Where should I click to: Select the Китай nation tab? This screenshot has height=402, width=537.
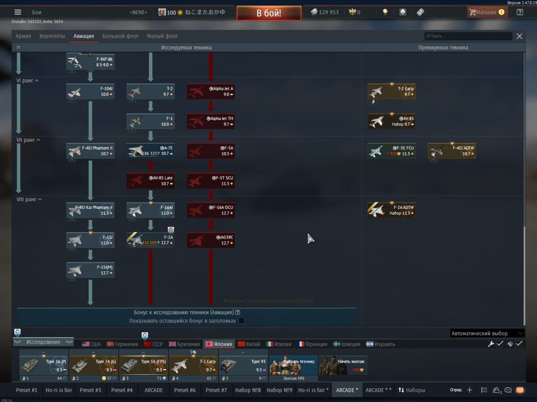pyautogui.click(x=249, y=344)
